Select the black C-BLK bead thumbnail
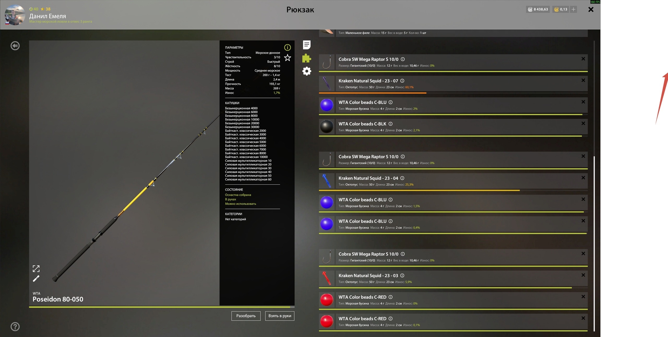Image resolution: width=668 pixels, height=337 pixels. (x=327, y=127)
